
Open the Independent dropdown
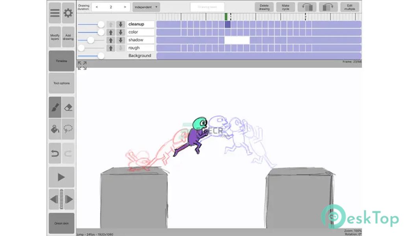tap(146, 7)
